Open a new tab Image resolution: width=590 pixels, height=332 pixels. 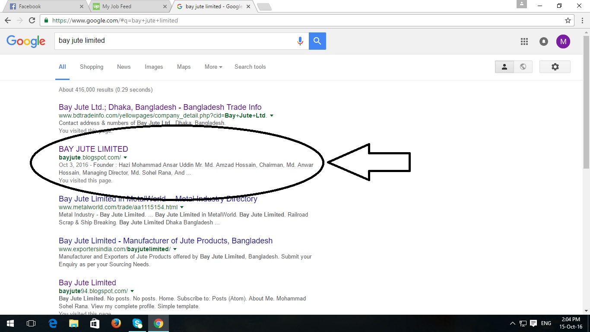pos(264,6)
